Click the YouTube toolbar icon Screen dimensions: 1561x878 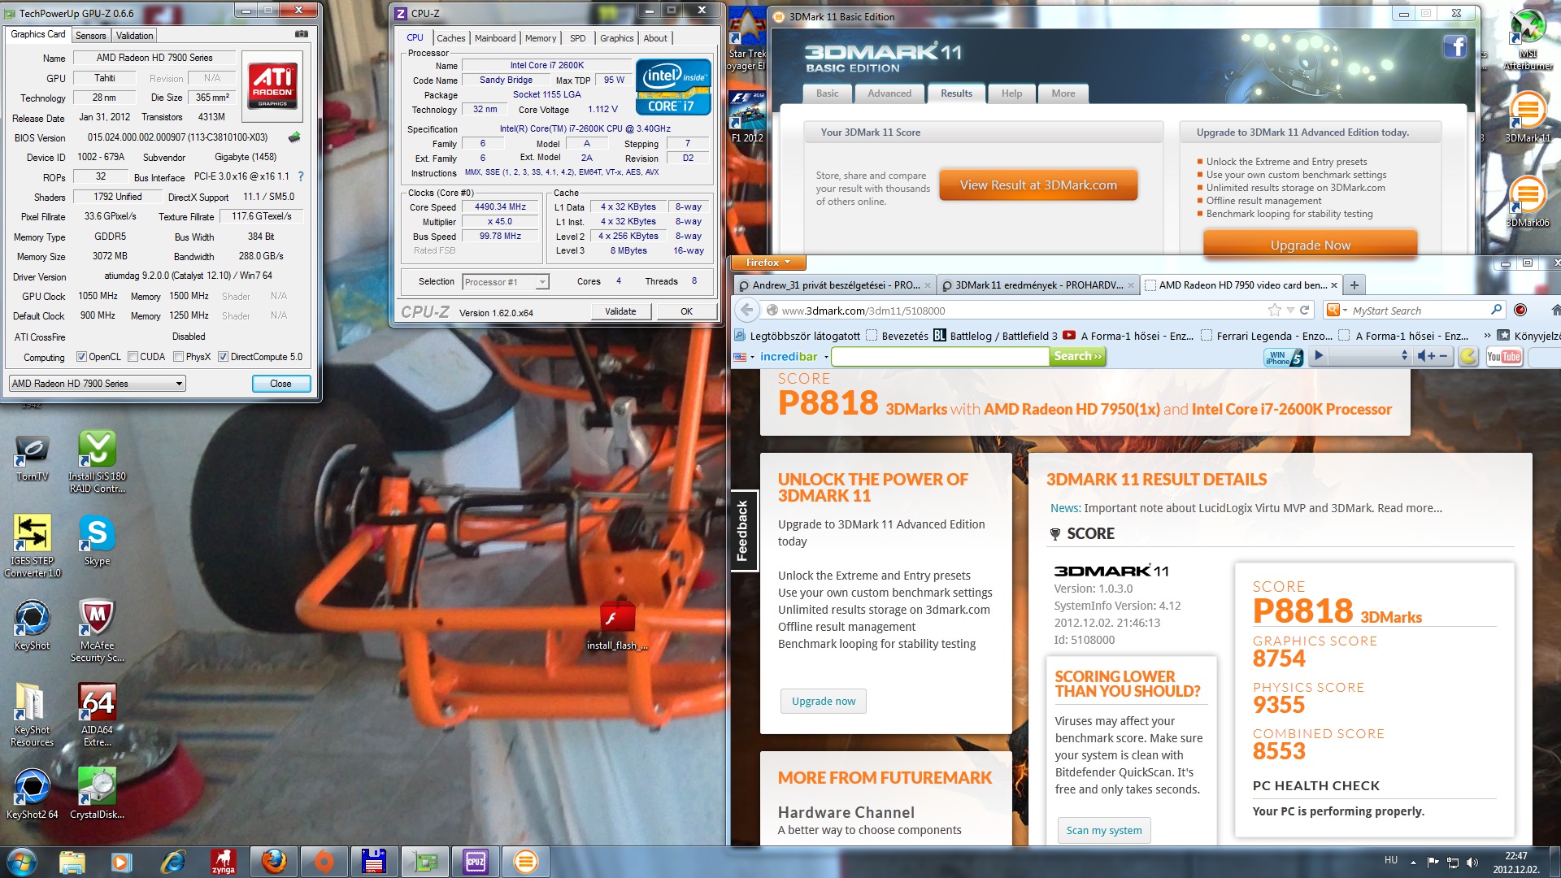pos(1503,356)
